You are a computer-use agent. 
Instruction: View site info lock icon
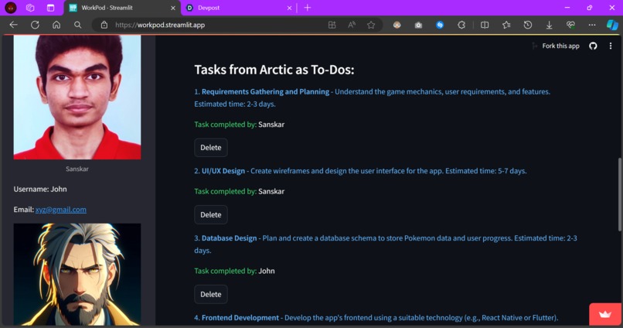tap(104, 25)
